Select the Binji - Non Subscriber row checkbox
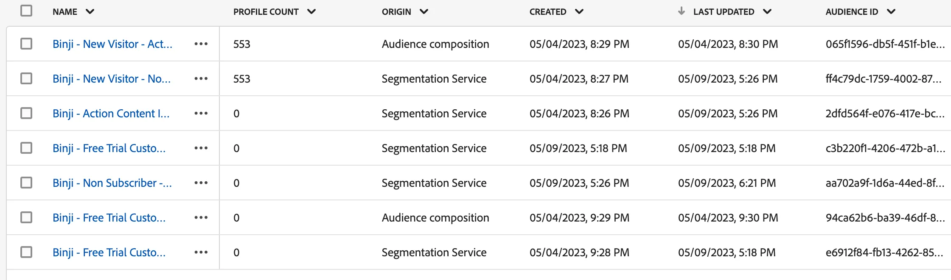This screenshot has width=951, height=280. [26, 183]
